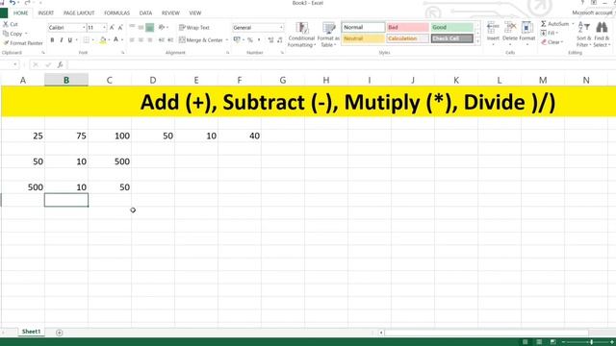Increase font size with the large A icon

112,28
